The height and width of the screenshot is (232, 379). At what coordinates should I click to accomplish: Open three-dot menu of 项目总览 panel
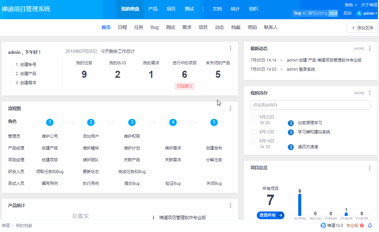coord(370,168)
